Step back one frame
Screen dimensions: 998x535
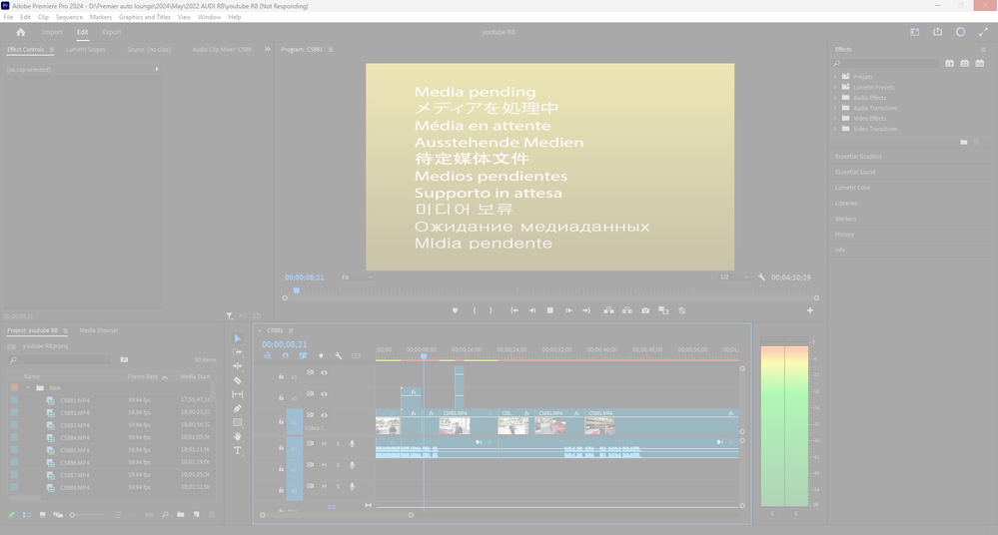click(x=532, y=310)
